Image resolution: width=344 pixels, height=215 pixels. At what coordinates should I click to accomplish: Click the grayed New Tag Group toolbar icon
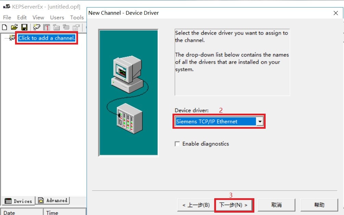tap(56, 27)
